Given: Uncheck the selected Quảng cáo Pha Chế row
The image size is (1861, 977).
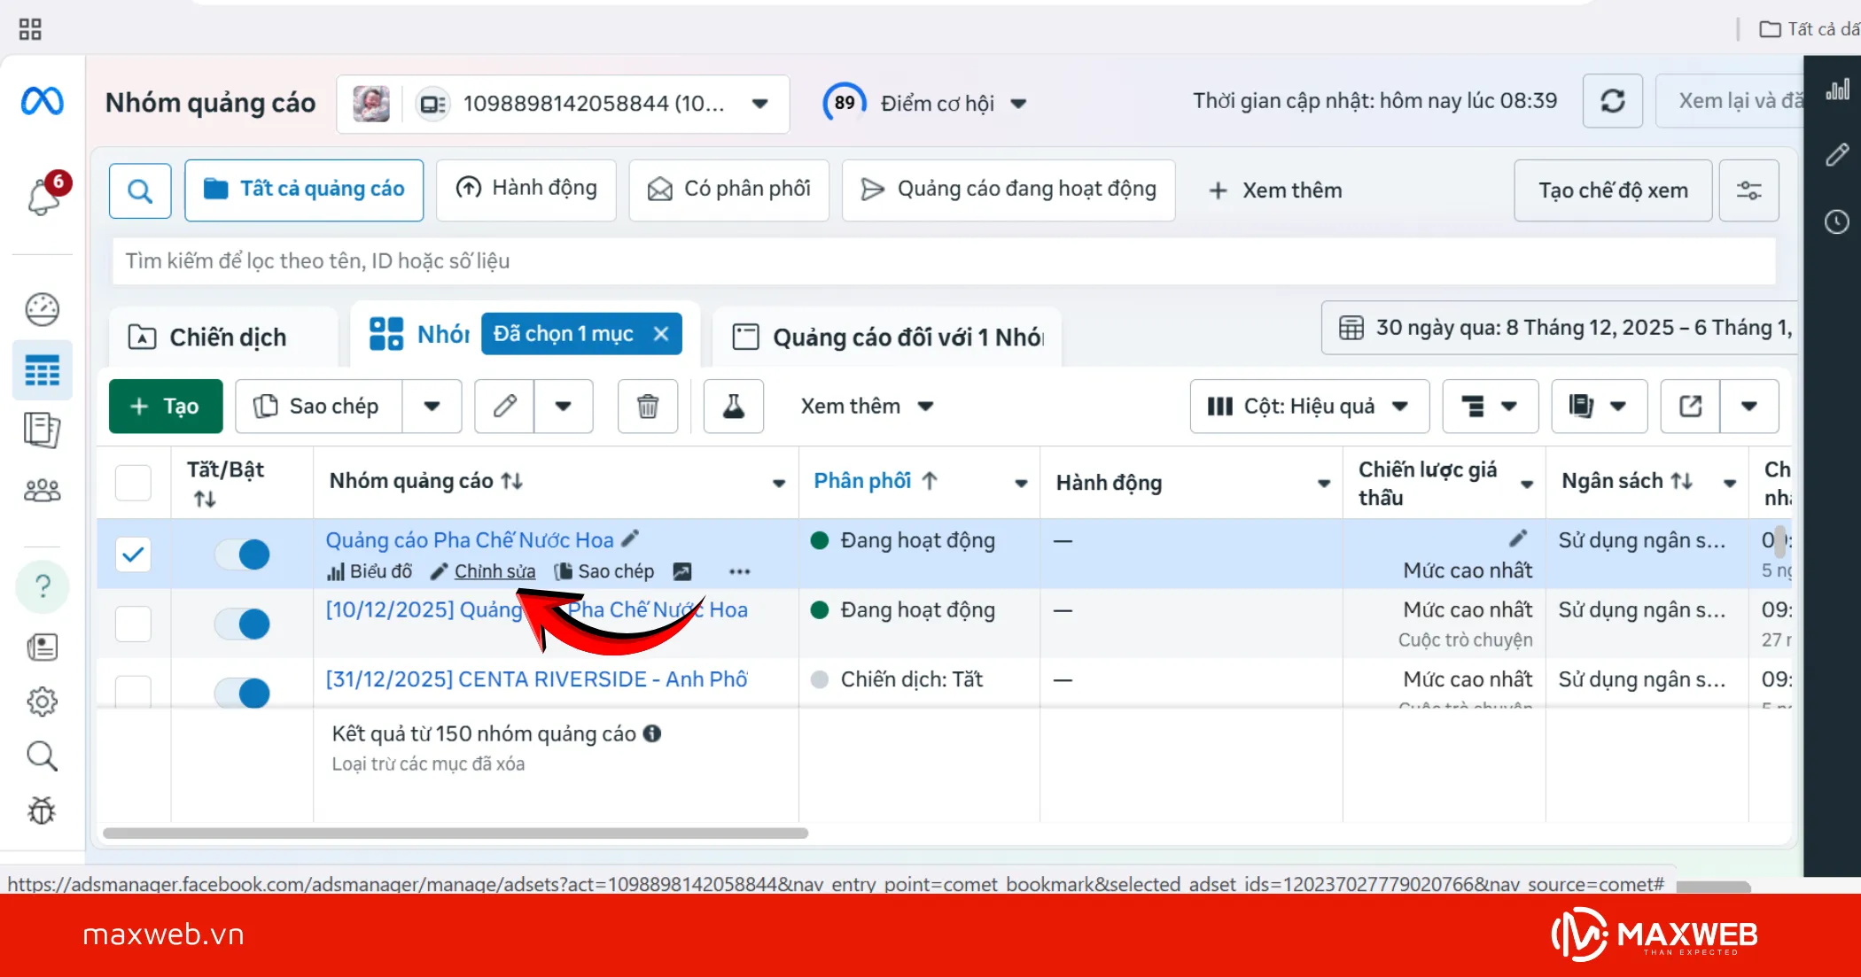Looking at the screenshot, I should click(133, 554).
